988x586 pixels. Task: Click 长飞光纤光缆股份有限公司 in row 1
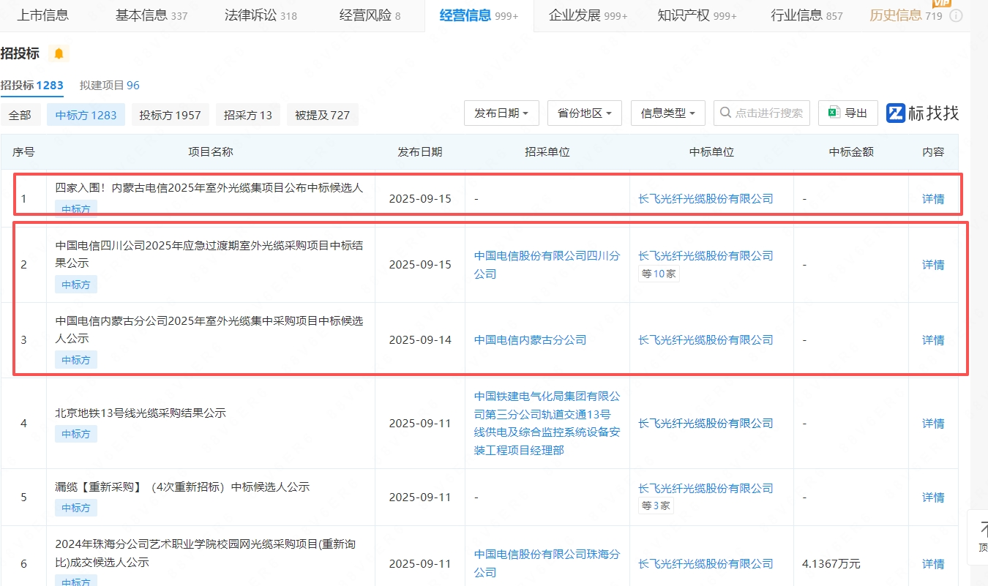[706, 198]
